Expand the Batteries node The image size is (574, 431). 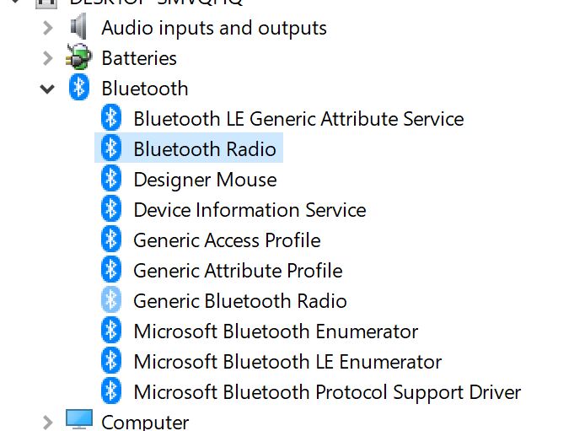pyautogui.click(x=47, y=58)
